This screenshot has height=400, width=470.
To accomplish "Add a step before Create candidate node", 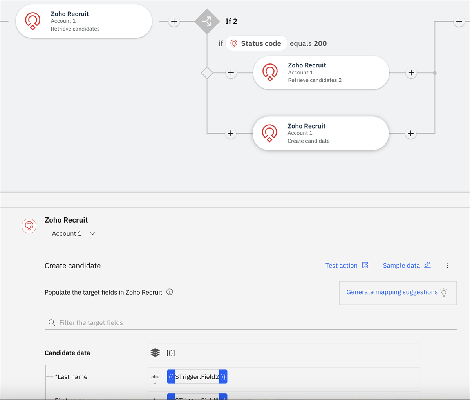I will [x=231, y=134].
